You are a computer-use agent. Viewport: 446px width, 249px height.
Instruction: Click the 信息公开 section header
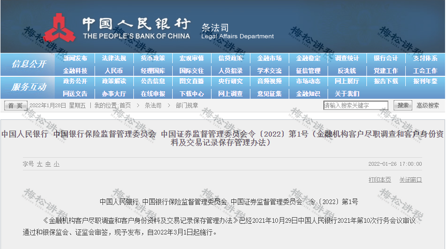click(x=29, y=64)
